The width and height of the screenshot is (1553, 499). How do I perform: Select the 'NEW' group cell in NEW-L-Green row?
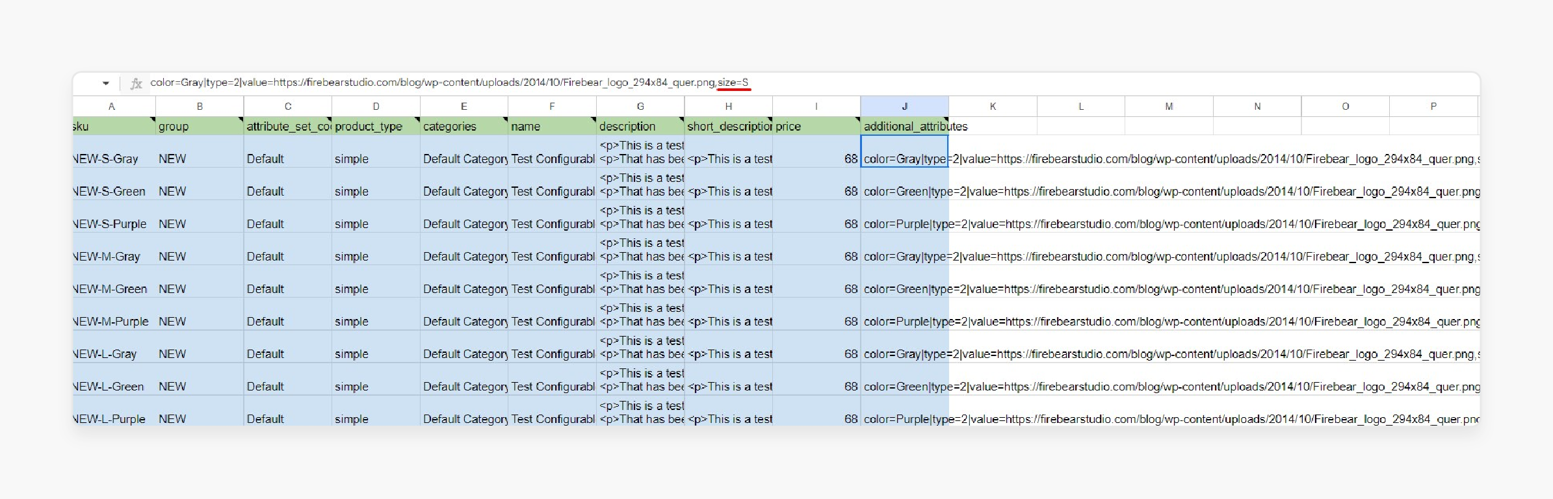(x=200, y=379)
